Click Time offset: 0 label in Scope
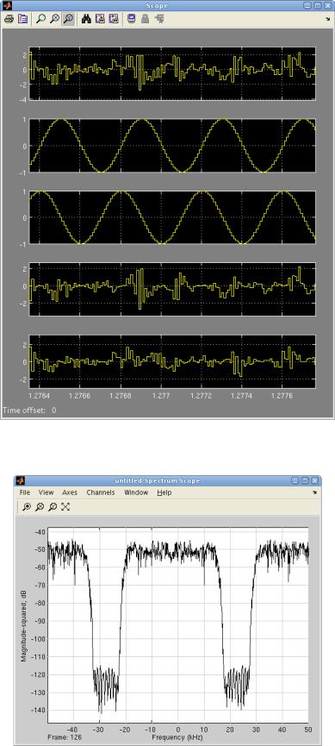Screen dimensions: 335x746 click(x=30, y=411)
